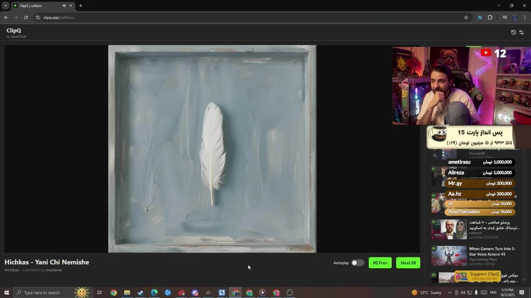
Task: Click the ENG language indicator
Action: (x=493, y=293)
